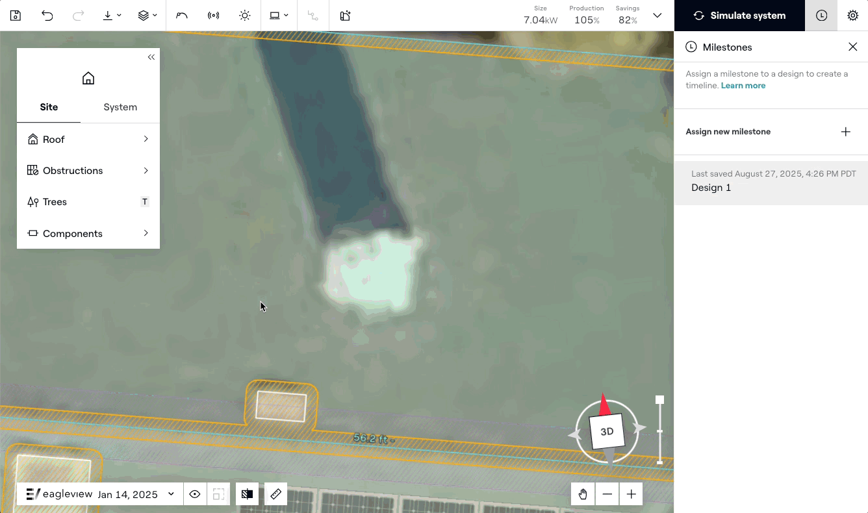The height and width of the screenshot is (513, 868).
Task: Click the curved sun path icon
Action: pos(182,16)
